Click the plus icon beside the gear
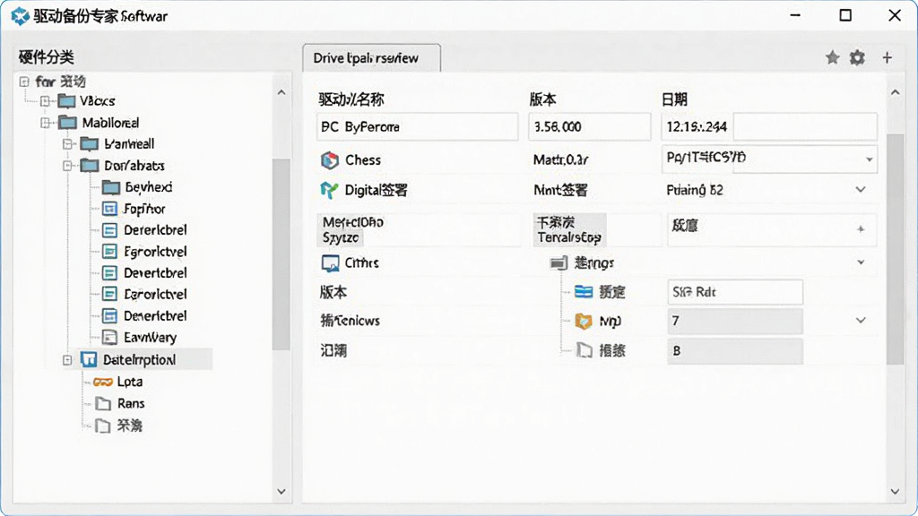The image size is (918, 516). click(887, 57)
